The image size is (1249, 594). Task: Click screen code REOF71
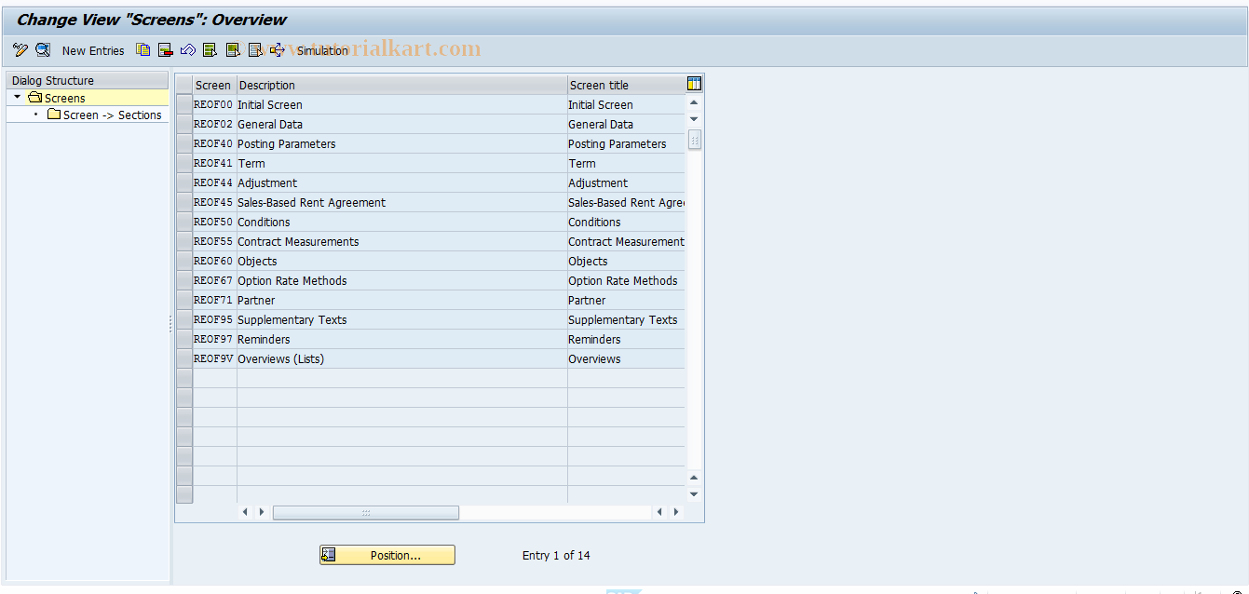point(214,300)
